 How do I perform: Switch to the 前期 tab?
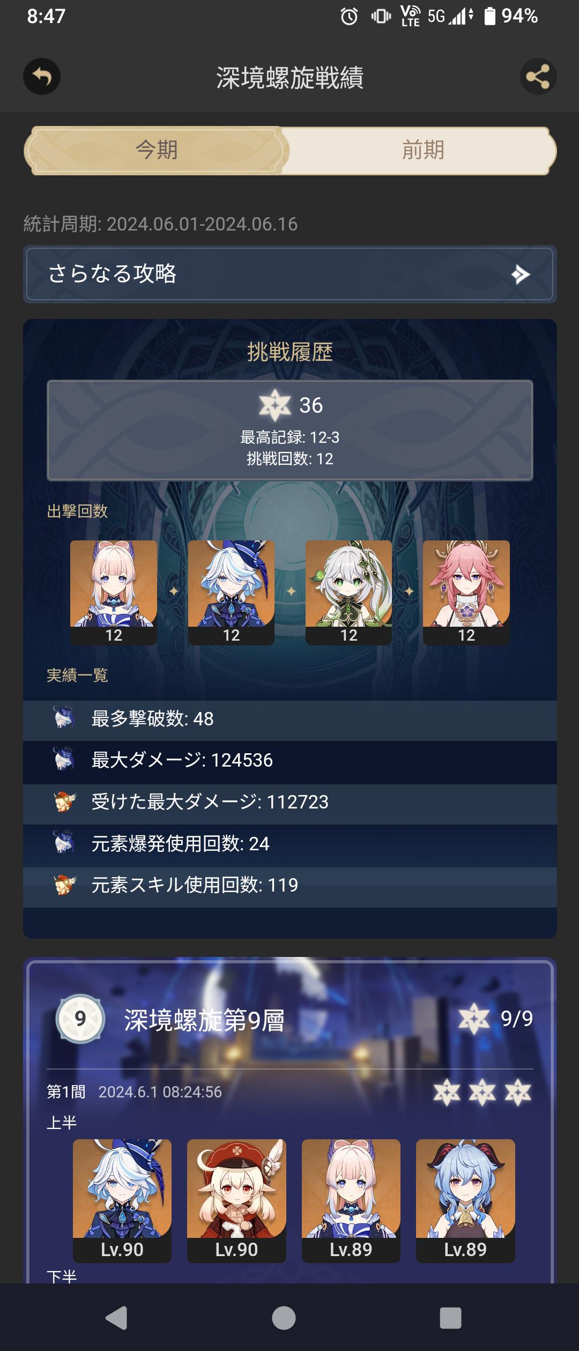423,150
